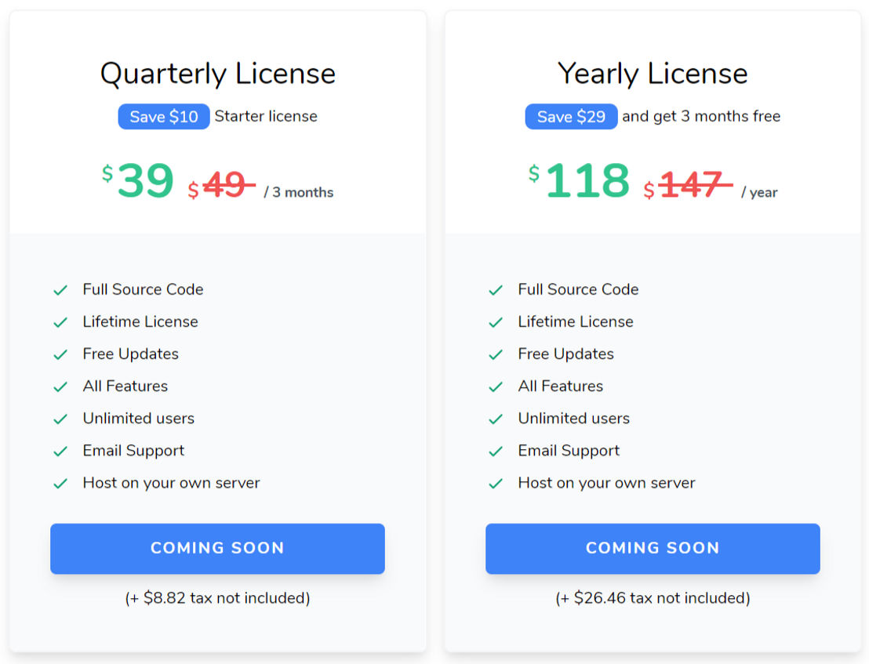
Task: Click checkmark beside Quarterly Email Support
Action: click(60, 452)
